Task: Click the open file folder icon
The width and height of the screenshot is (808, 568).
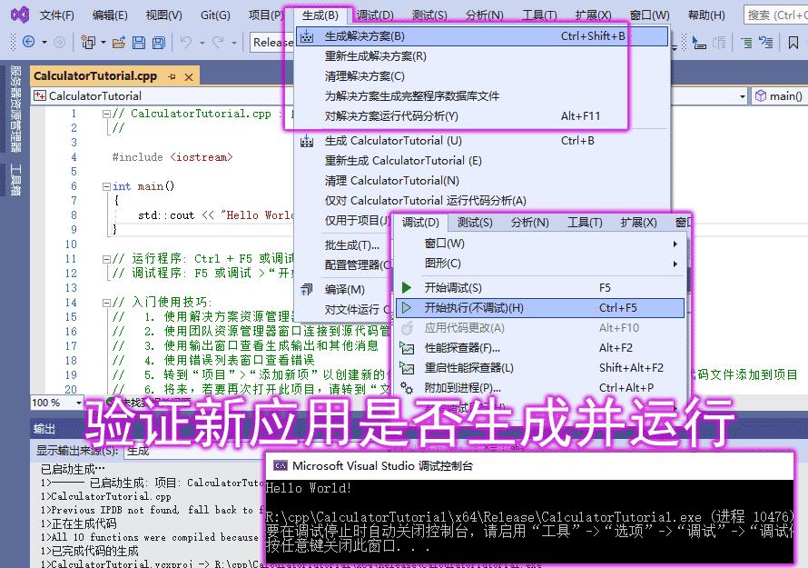Action: (118, 42)
